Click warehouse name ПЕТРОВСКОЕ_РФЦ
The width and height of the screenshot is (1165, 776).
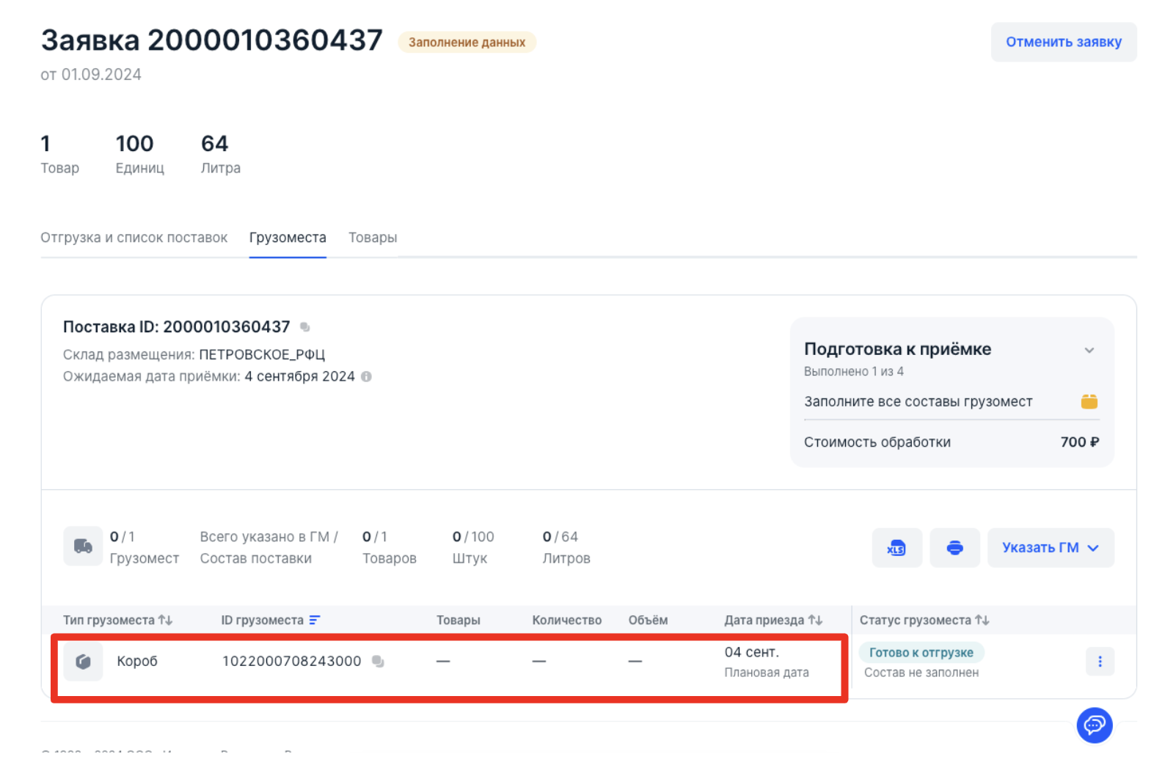[x=262, y=355]
